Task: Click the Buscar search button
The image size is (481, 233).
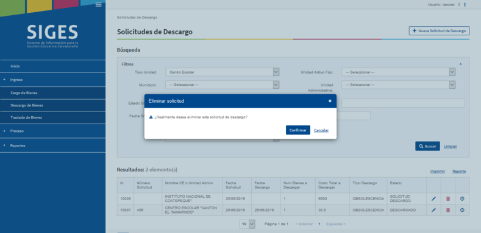Action: (x=427, y=146)
